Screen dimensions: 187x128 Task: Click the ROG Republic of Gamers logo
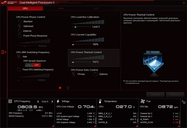tap(9, 3)
